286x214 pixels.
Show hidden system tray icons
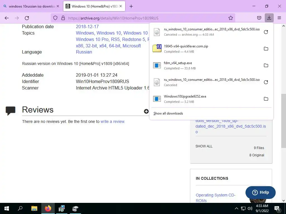(x=236, y=208)
